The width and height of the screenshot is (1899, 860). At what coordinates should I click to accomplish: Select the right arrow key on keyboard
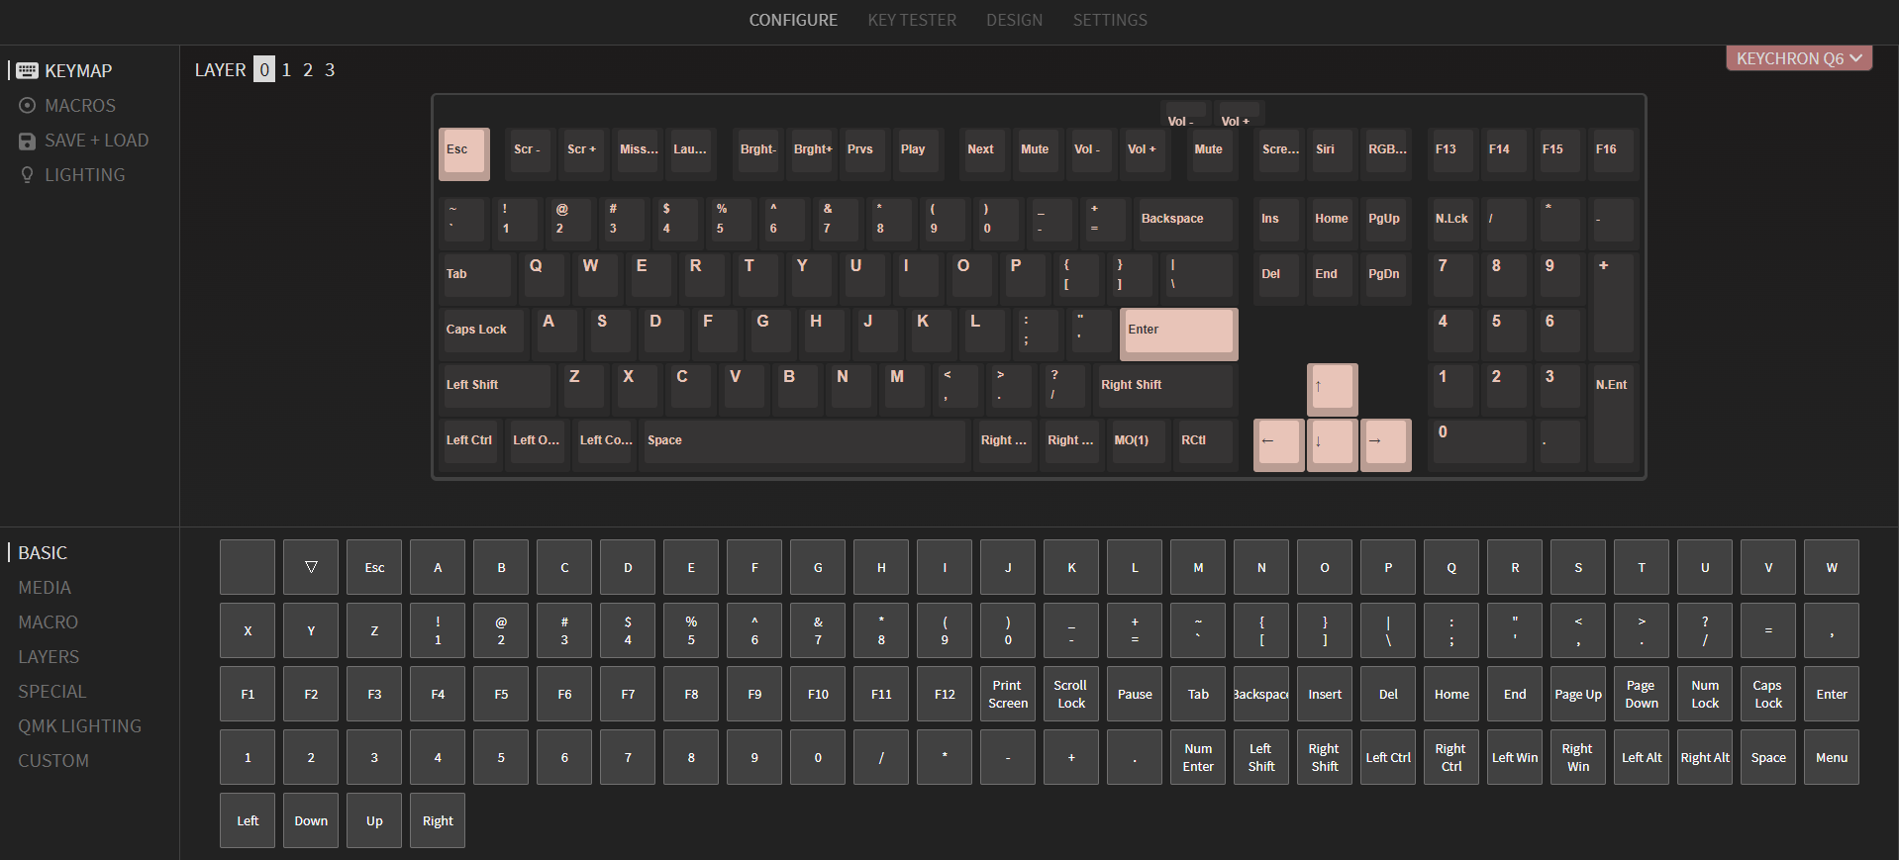[x=1385, y=444]
